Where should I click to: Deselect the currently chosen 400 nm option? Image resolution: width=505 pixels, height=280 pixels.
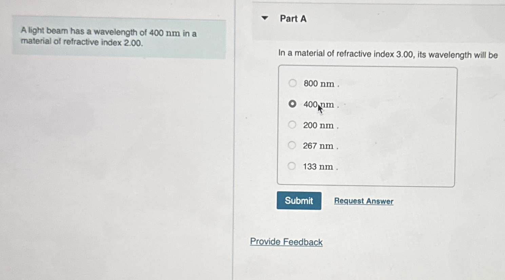click(x=292, y=104)
